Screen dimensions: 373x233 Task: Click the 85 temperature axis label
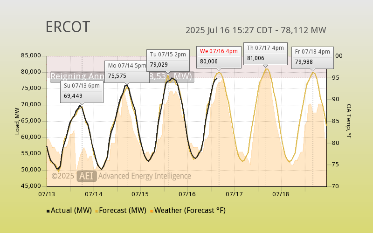coord(336,121)
